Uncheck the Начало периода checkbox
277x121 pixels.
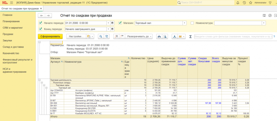pos(41,23)
